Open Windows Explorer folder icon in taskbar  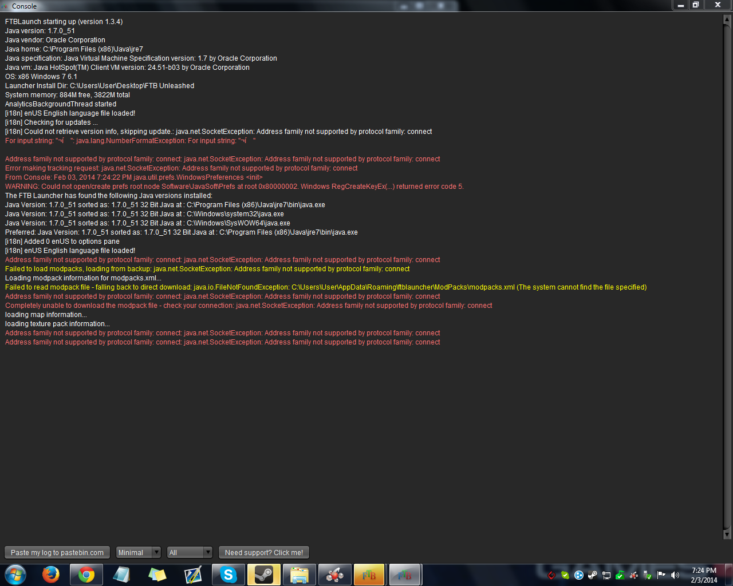coord(299,575)
